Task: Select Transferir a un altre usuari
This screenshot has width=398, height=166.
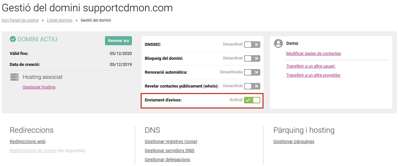Action: (311, 66)
